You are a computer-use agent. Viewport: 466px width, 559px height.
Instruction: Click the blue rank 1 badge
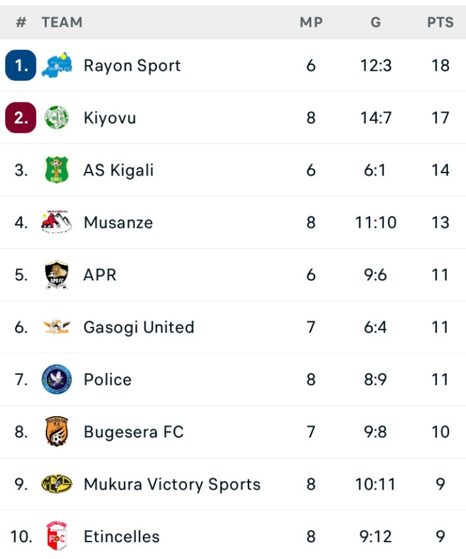click(x=21, y=66)
